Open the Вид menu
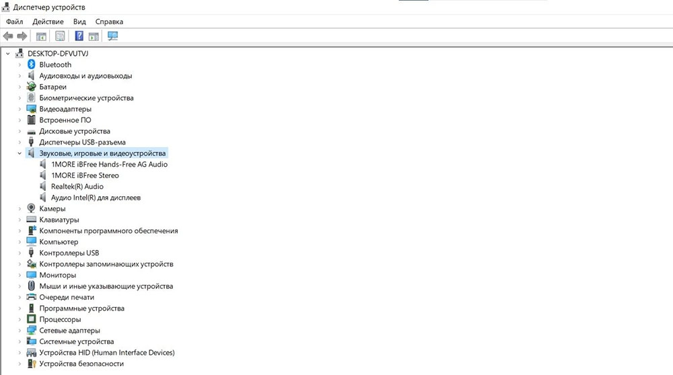This screenshot has width=673, height=375. coord(79,22)
